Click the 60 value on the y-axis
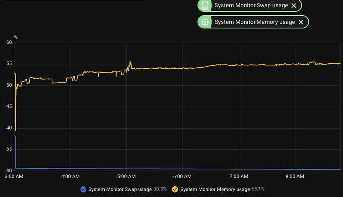Viewport: 343px width, 197px height. point(9,42)
